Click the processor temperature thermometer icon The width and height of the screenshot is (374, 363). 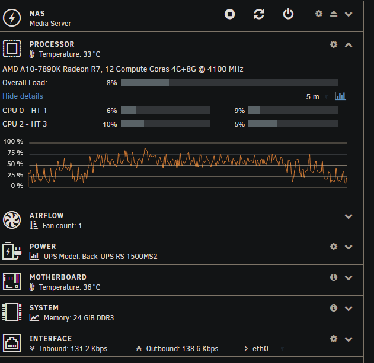click(x=32, y=54)
